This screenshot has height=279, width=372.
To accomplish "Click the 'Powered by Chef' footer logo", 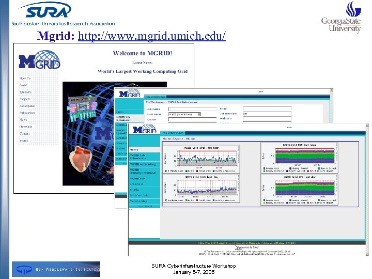I will click(247, 247).
